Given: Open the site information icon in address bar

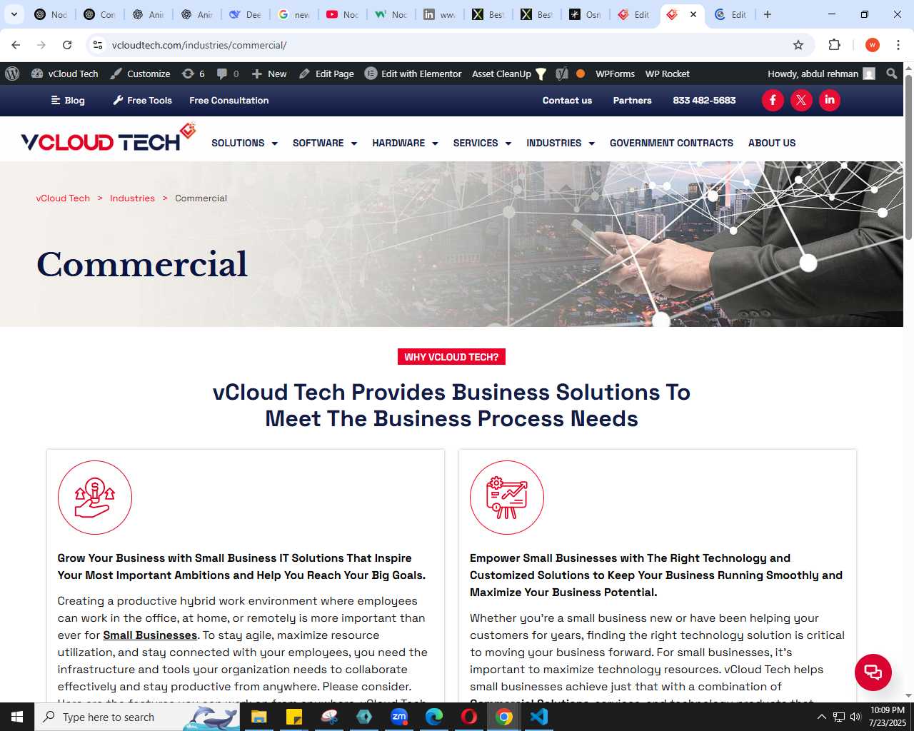Looking at the screenshot, I should coord(98,45).
